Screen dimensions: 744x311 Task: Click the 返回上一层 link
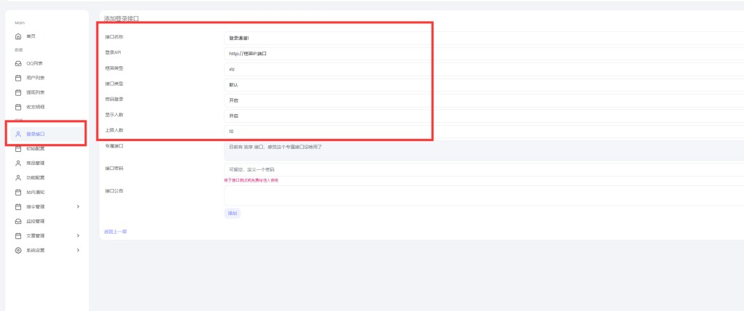tap(116, 232)
